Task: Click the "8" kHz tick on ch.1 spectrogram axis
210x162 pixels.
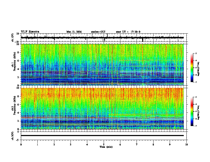Action: 18,52
